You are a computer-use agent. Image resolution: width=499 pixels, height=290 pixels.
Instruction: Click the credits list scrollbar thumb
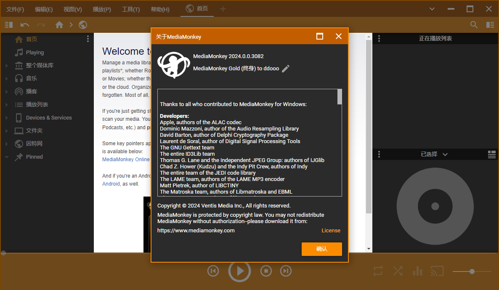tap(340, 97)
